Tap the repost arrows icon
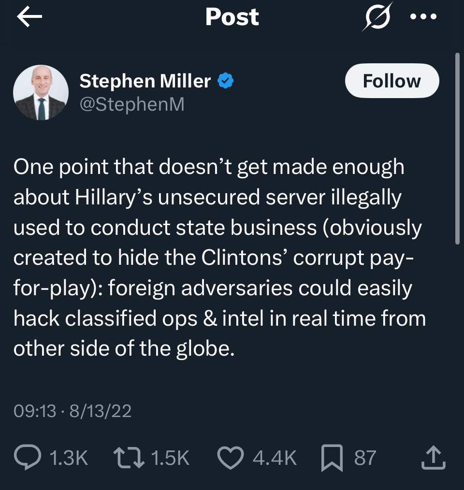This screenshot has height=490, width=464. click(129, 457)
